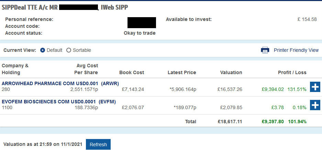
Task: Click the Profit / Loss column header
Action: [292, 72]
